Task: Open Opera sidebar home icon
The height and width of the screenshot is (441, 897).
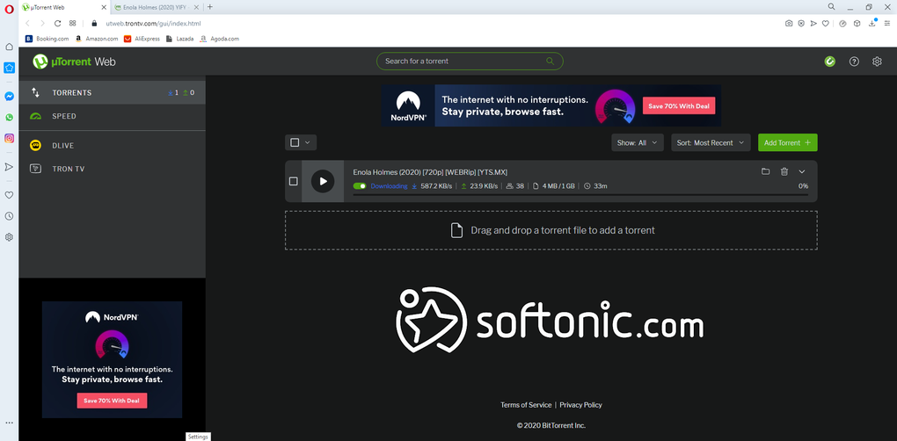Action: [9, 47]
